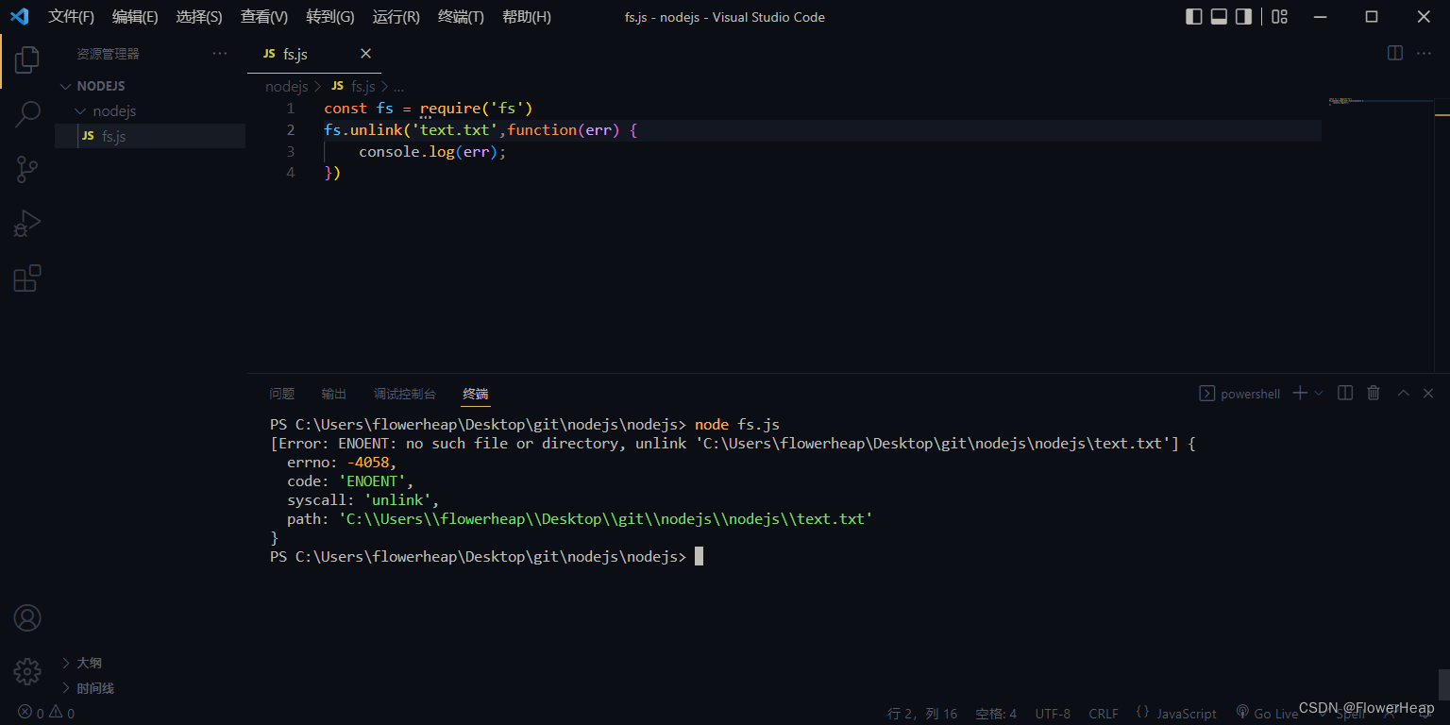Open explorer panel more actions ellipsis

220,54
